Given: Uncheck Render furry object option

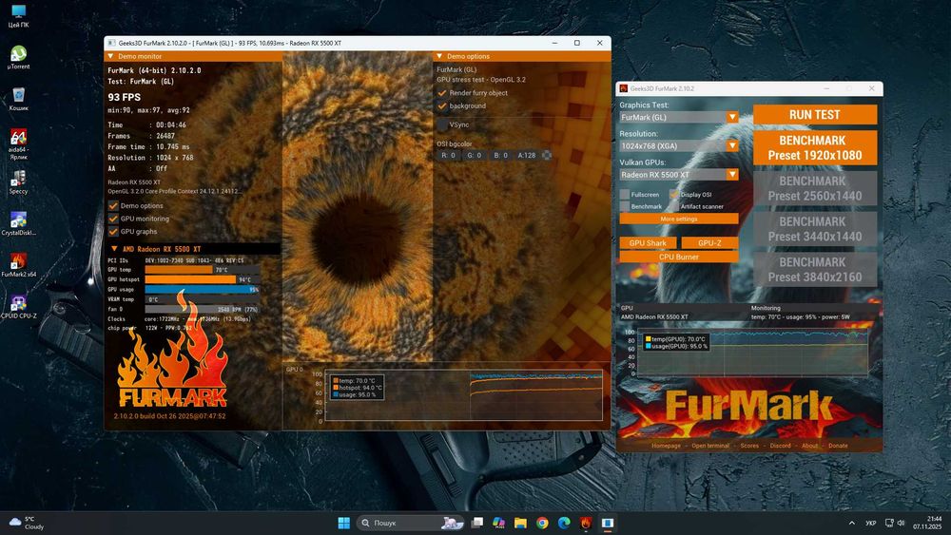Looking at the screenshot, I should [x=442, y=93].
